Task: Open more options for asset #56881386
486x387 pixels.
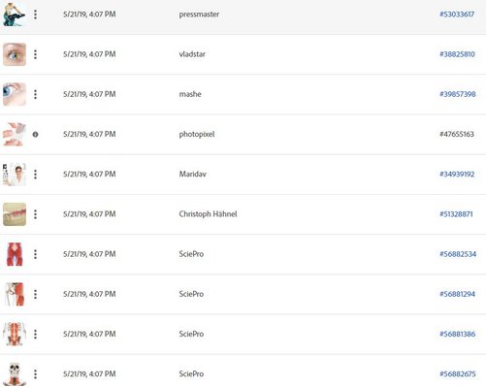Action: tap(35, 334)
